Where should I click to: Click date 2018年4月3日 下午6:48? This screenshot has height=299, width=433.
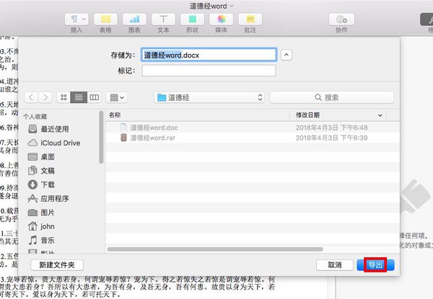click(x=332, y=128)
